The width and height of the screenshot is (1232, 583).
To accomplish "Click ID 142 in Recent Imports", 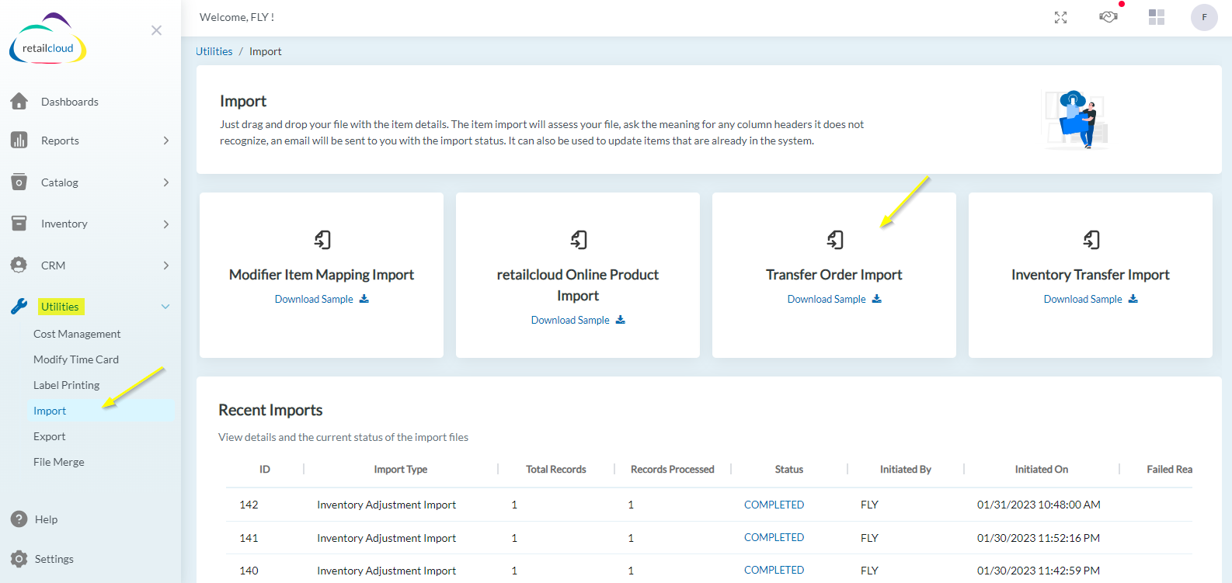I will [249, 505].
